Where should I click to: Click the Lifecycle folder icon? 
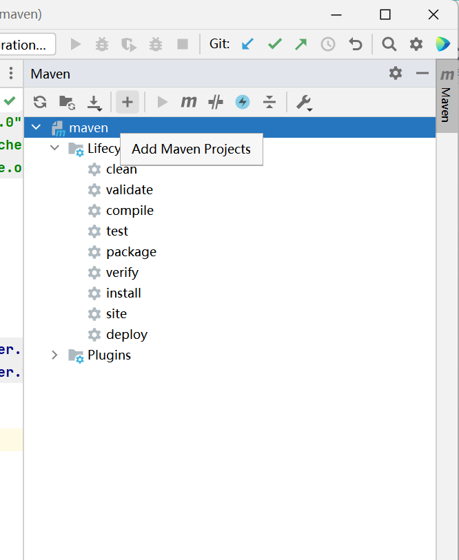point(76,149)
